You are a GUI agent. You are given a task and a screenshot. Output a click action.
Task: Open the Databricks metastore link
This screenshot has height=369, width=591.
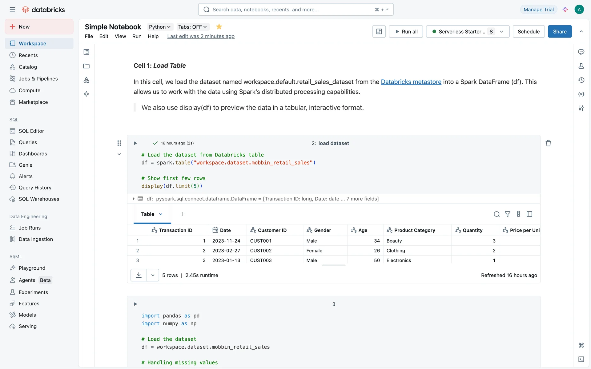pos(411,82)
